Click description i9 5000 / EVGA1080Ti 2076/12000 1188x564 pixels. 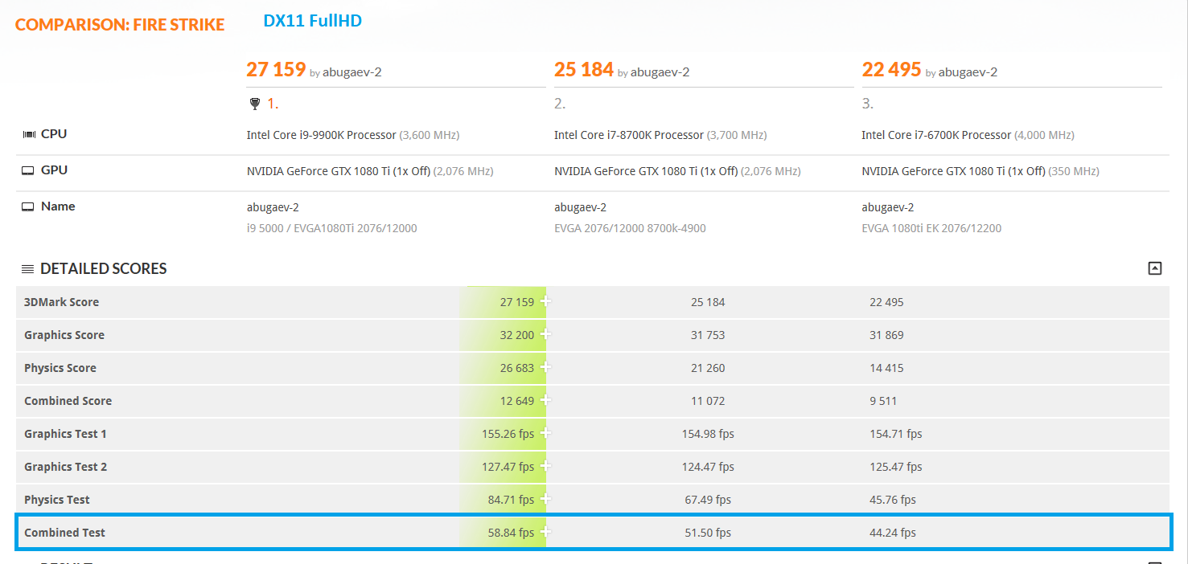coord(331,228)
